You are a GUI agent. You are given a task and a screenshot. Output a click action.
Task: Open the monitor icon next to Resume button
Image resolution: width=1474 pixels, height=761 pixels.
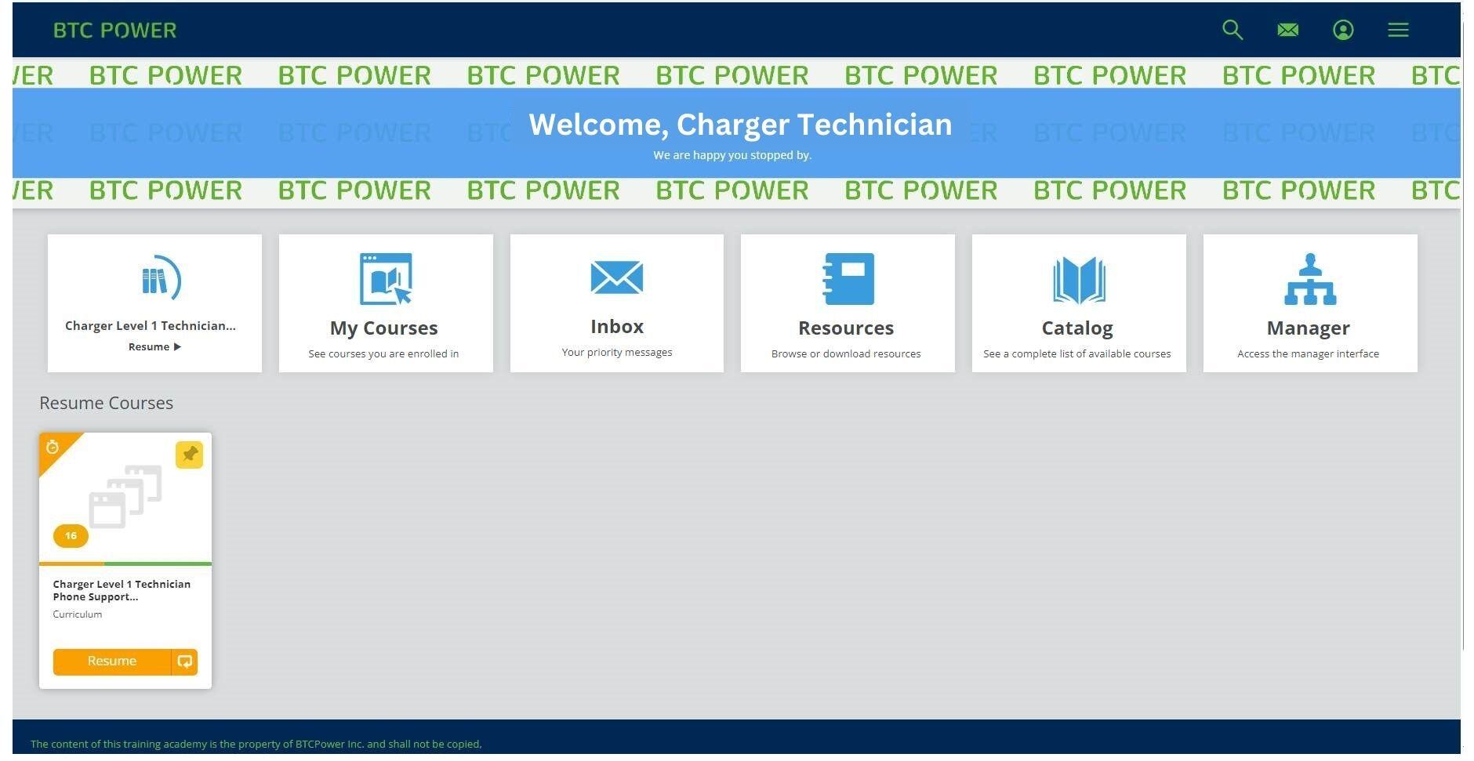184,661
